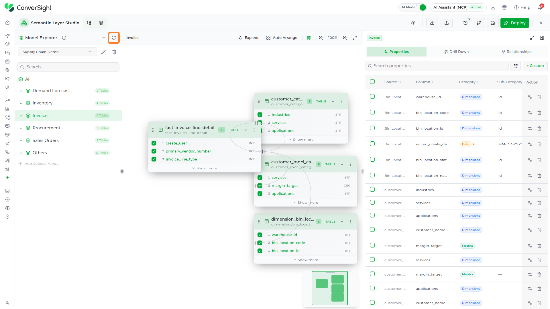Delete the warehouse_id property row
Viewport: 550px width, 309px height.
pos(539,97)
